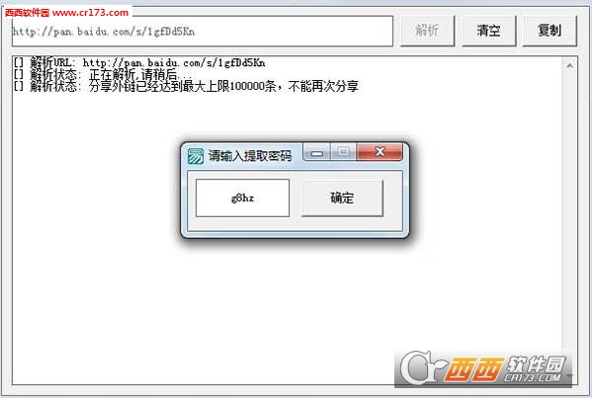592x398 pixels.
Task: Click the 清空 button to clear output
Action: point(488,31)
